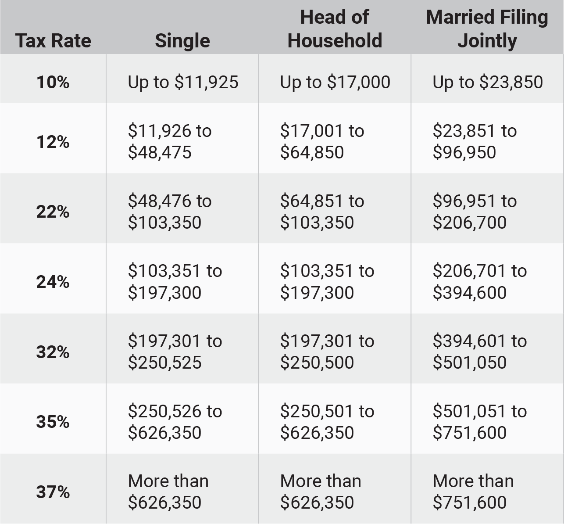Click the "$64,851 to $103,350" cell
Screen dimensions: 564x524
coord(322,212)
